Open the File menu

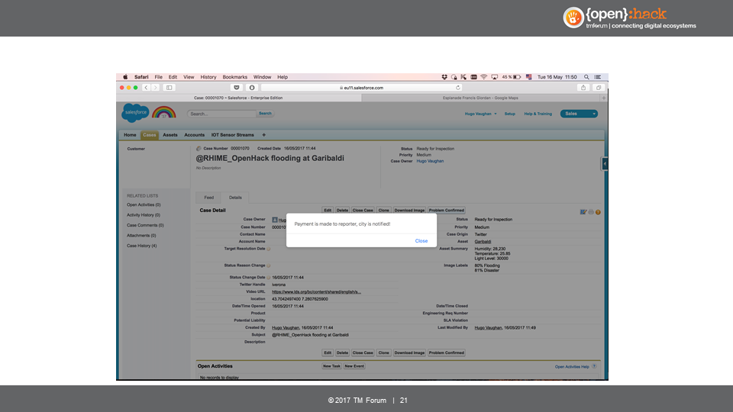(x=159, y=77)
